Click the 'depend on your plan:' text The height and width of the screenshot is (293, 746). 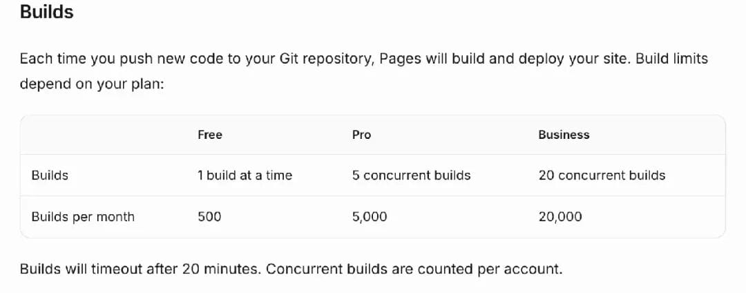tap(92, 85)
